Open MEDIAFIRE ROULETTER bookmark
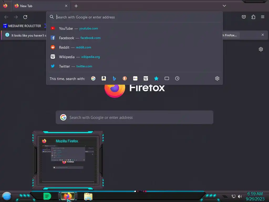Screen dimensions: 269x202 [22, 26]
